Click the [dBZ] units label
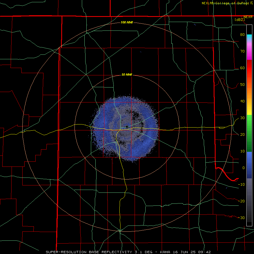254x254 pixels. click(x=240, y=19)
